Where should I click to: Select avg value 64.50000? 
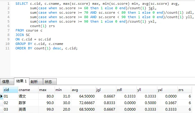coord(83,96)
